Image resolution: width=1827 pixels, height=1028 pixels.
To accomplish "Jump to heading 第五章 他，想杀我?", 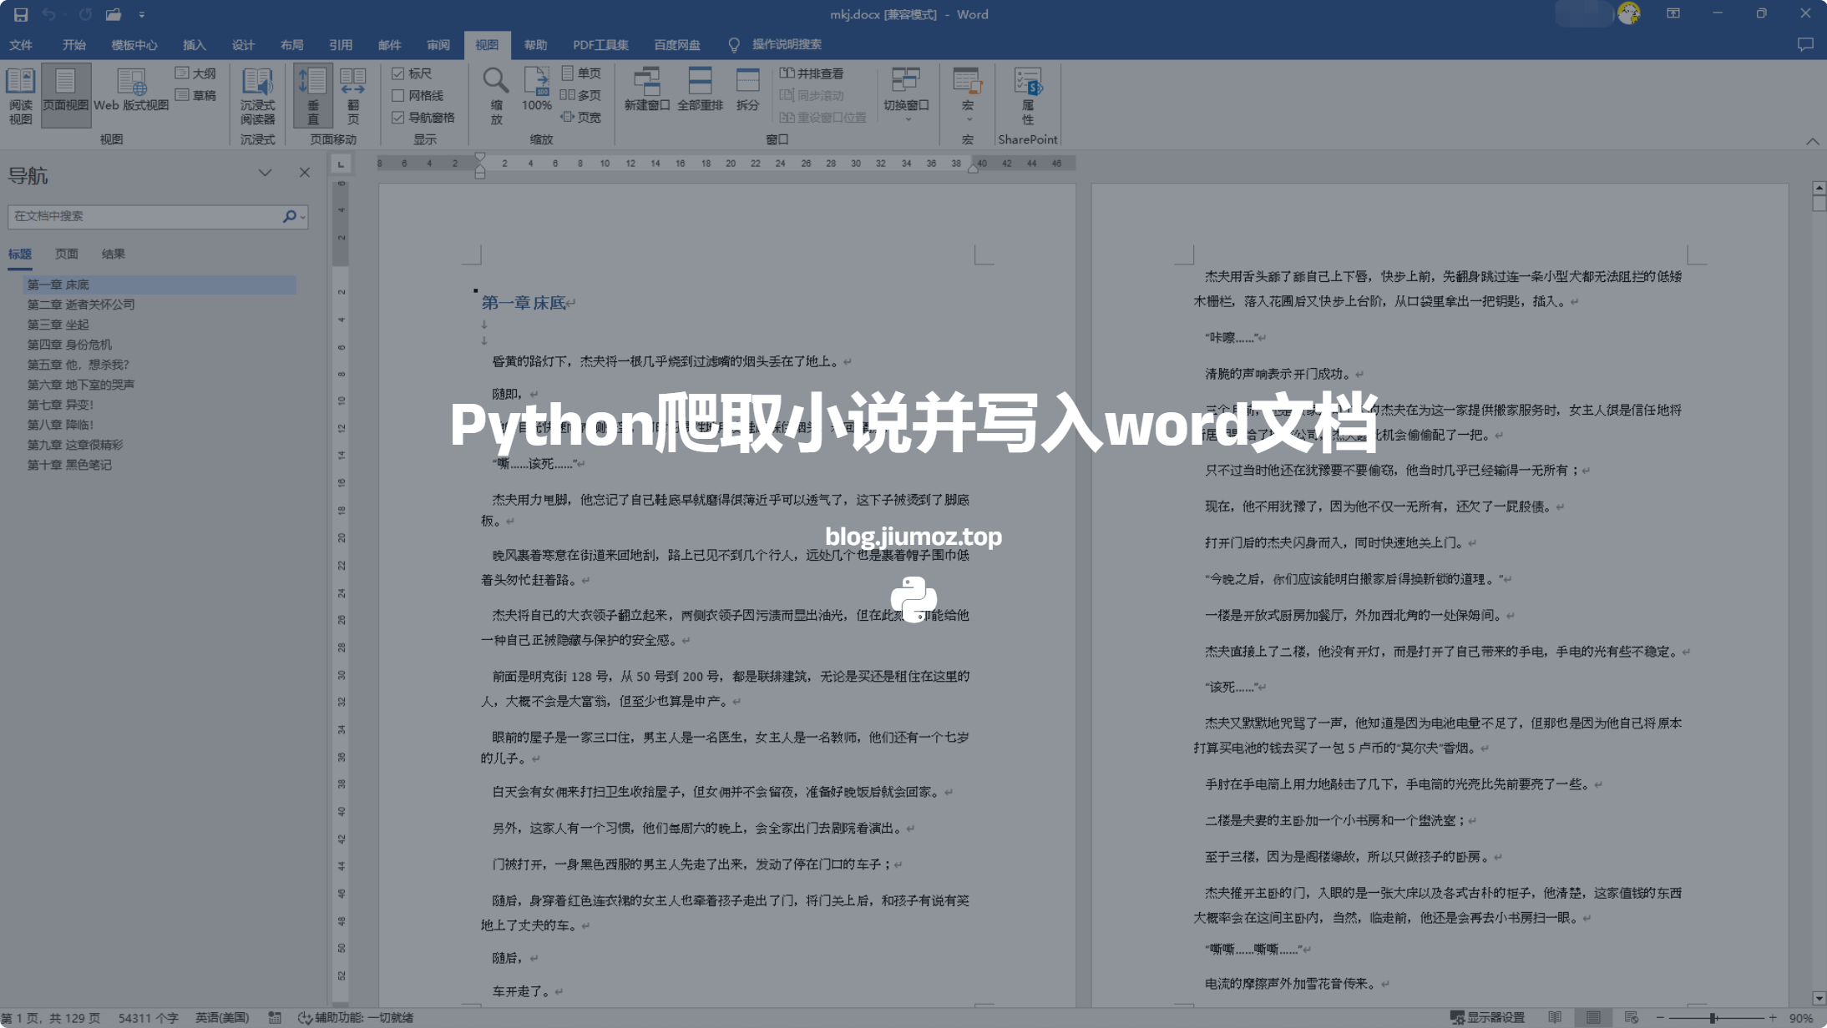I will [78, 365].
